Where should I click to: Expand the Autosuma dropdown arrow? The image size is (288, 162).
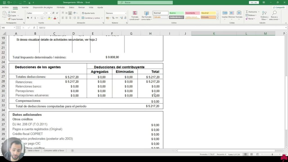[x=258, y=12]
